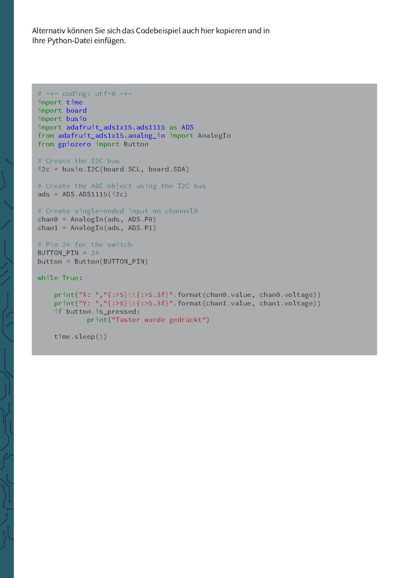Image resolution: width=408 pixels, height=578 pixels.
Task: Click the 'BUTTON_PIN = 24' line
Action: pyautogui.click(x=68, y=253)
